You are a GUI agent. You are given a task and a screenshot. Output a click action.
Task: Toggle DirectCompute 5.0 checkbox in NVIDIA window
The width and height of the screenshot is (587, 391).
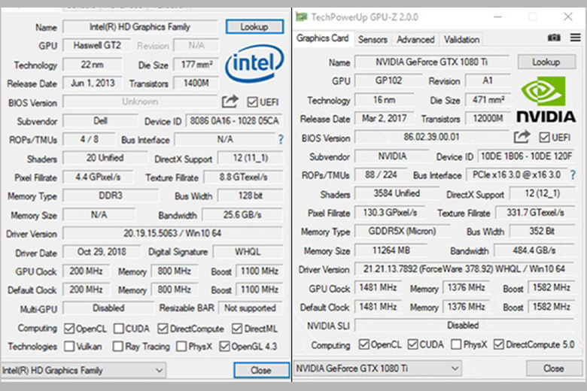[499, 344]
